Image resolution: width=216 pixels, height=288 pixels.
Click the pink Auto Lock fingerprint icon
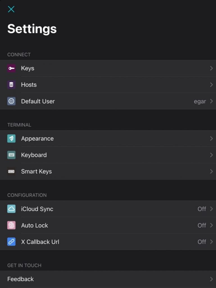[11, 225]
